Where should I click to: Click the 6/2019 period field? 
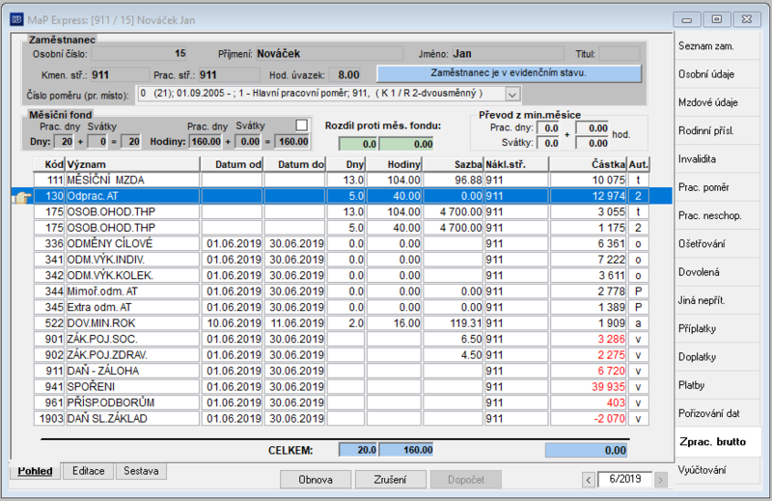point(624,480)
